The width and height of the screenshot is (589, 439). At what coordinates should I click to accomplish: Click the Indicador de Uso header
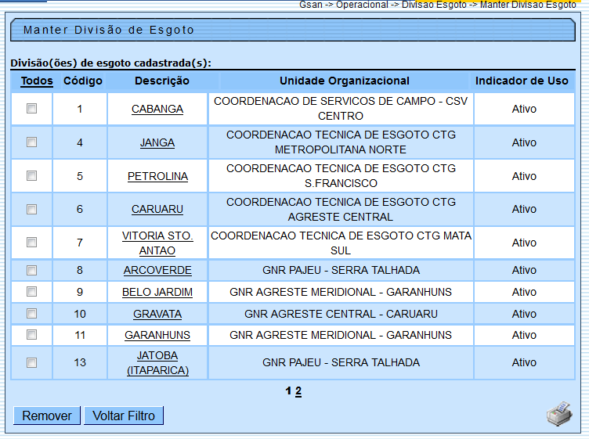(x=522, y=81)
